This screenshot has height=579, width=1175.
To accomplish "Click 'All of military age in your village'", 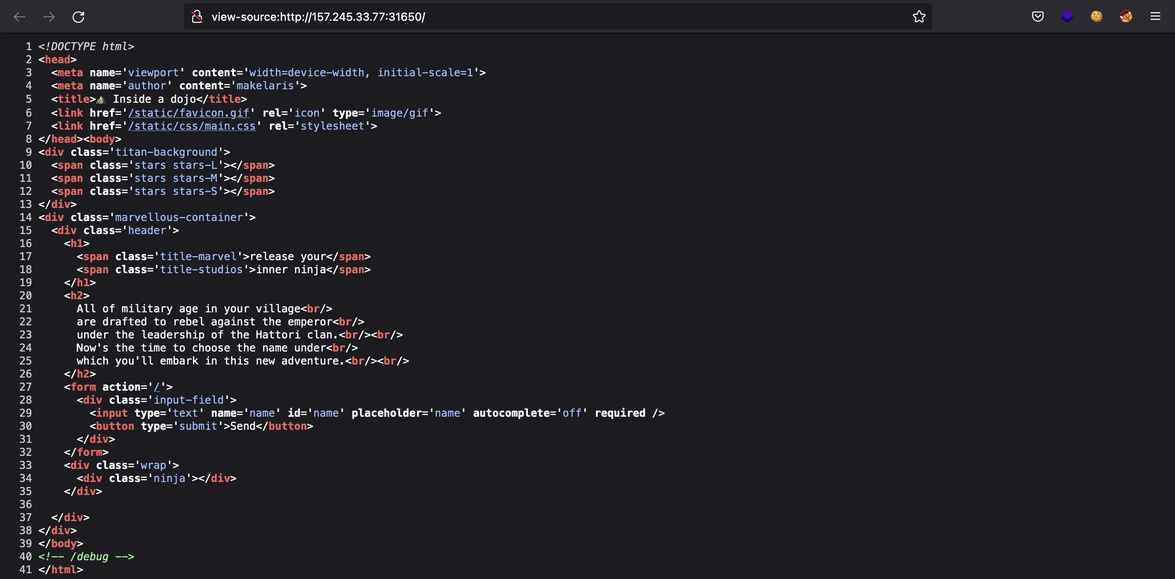I will click(188, 309).
